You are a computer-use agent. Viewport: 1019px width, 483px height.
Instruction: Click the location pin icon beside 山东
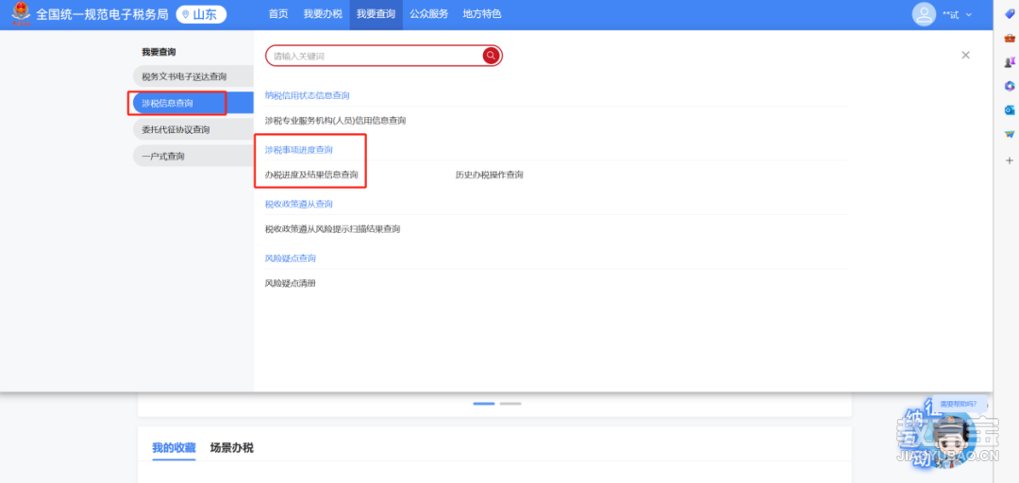tap(187, 14)
